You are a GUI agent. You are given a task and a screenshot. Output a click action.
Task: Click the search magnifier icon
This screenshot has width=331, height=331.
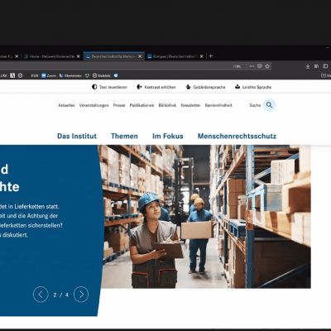pos(270,105)
